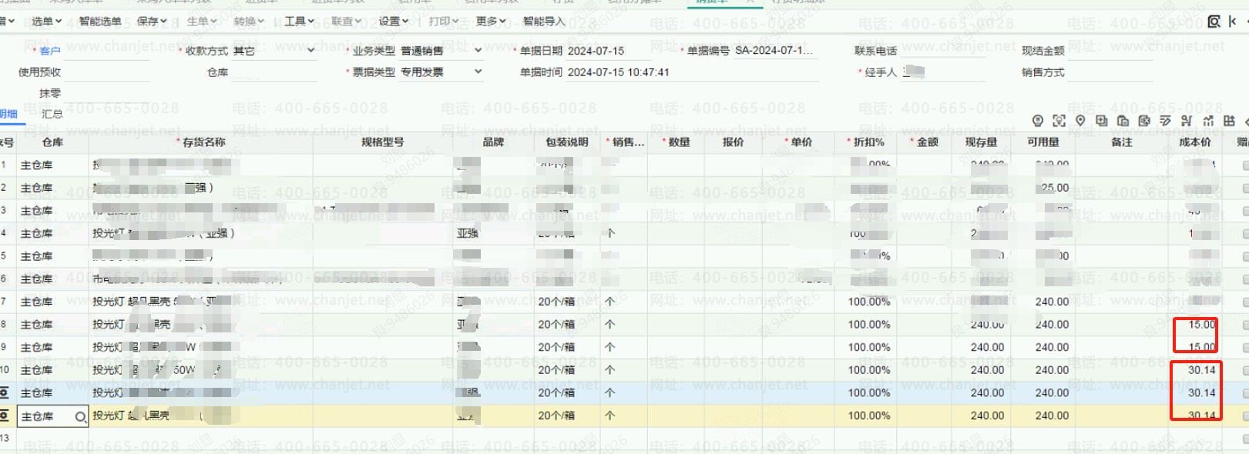The image size is (1249, 454).
Task: Open the 打印 dropdown menu
Action: tap(444, 22)
